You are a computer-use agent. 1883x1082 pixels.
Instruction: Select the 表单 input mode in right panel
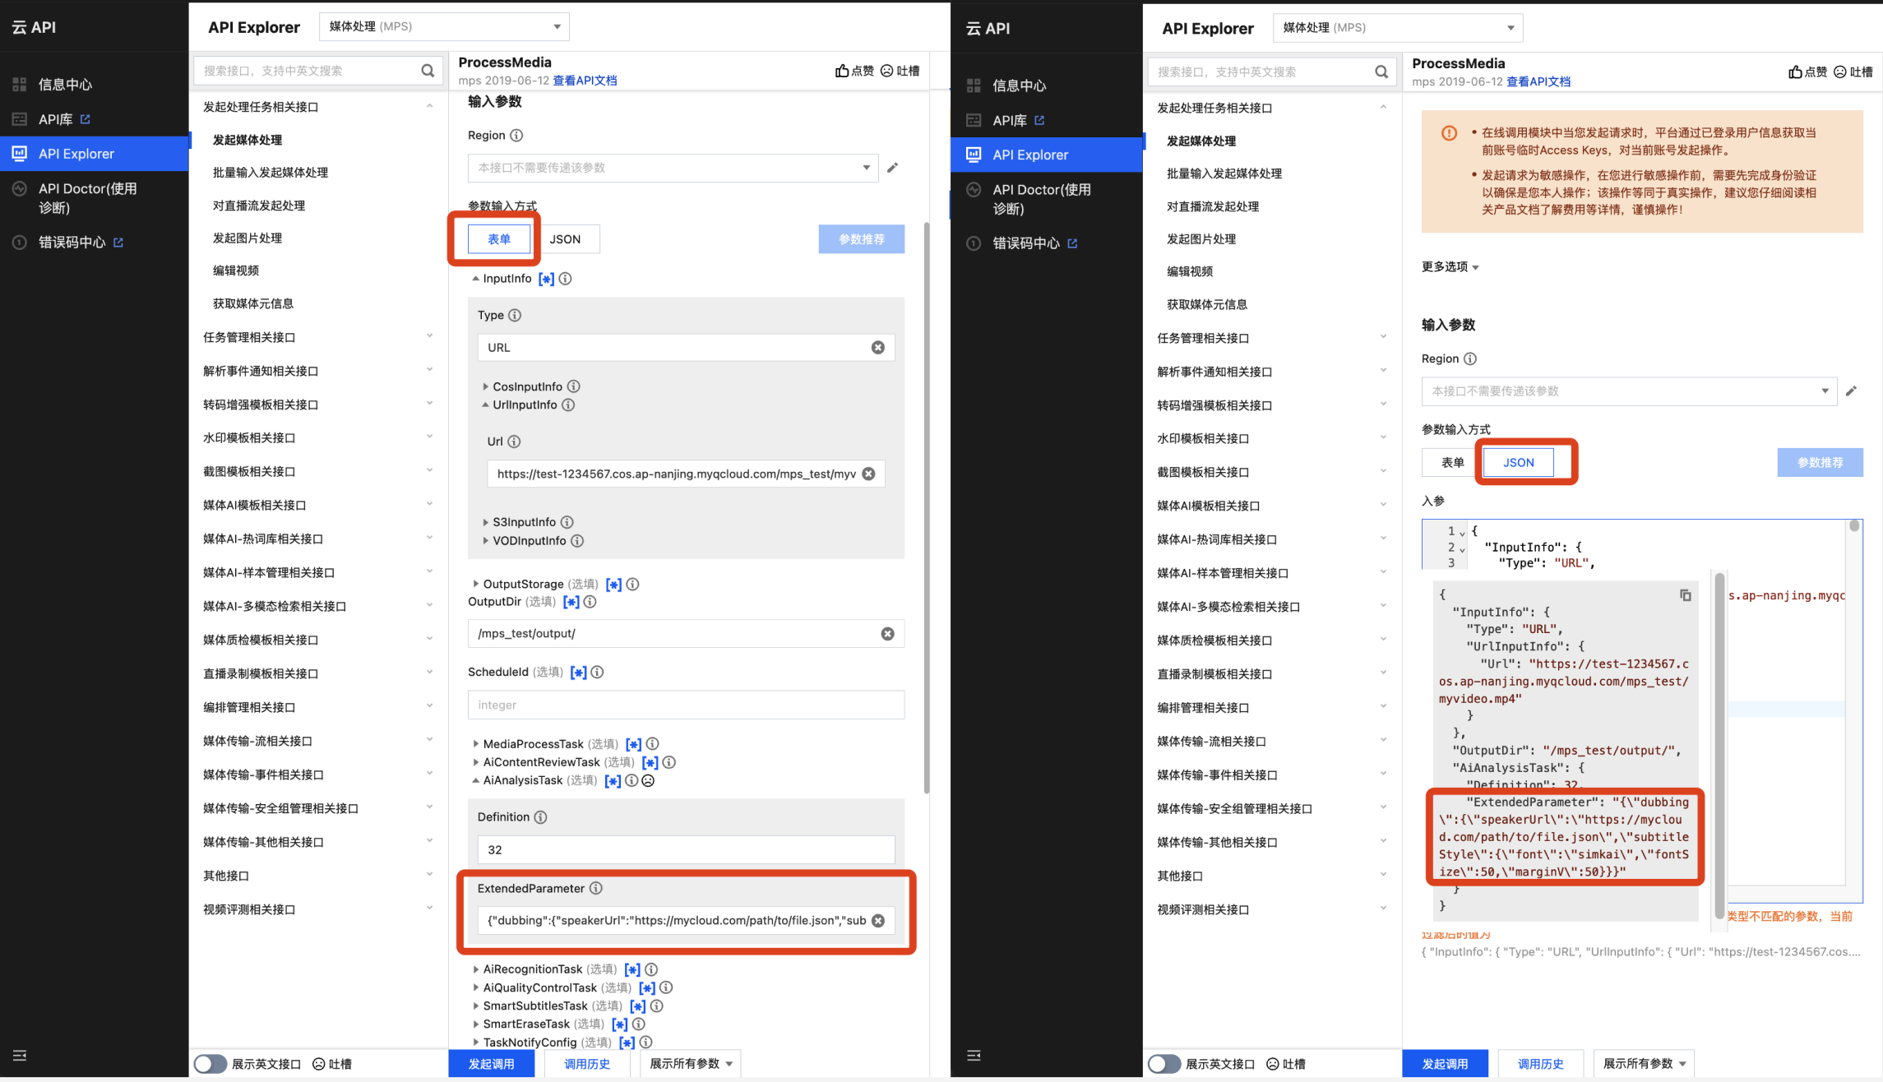1452,462
